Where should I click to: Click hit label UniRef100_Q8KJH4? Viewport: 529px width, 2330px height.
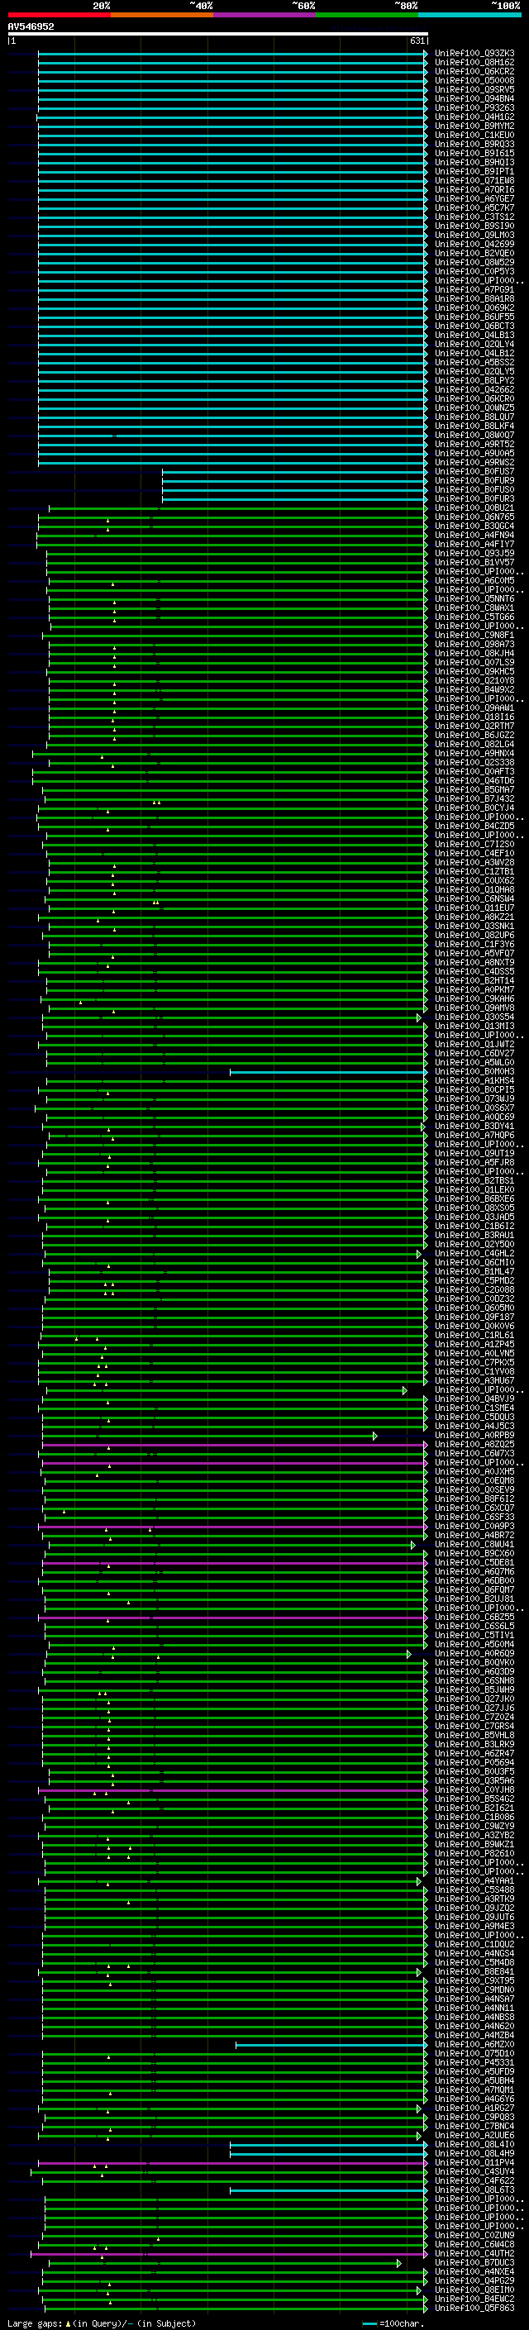tap(474, 653)
